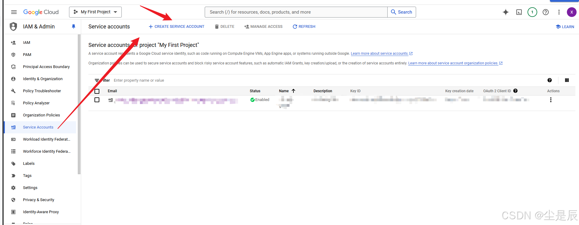
Task: Click the Key creation date column header
Action: coord(459,91)
